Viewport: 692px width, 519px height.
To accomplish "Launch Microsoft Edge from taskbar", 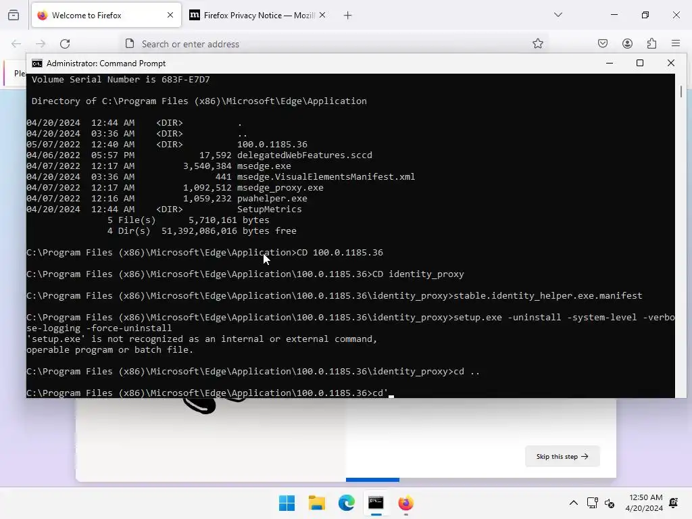I will point(346,503).
